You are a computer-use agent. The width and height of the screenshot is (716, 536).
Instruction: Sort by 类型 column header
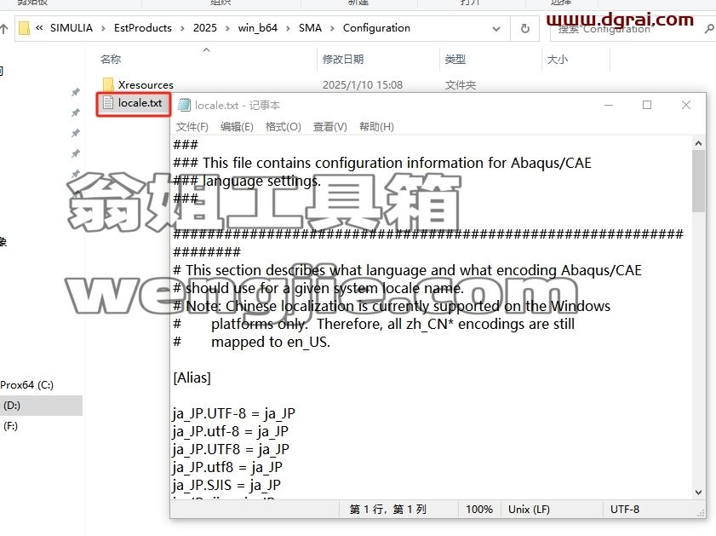click(x=455, y=59)
